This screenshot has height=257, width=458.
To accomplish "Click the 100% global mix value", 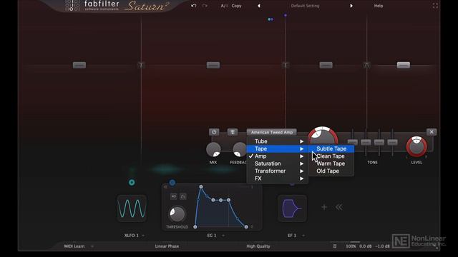I will tap(351, 246).
